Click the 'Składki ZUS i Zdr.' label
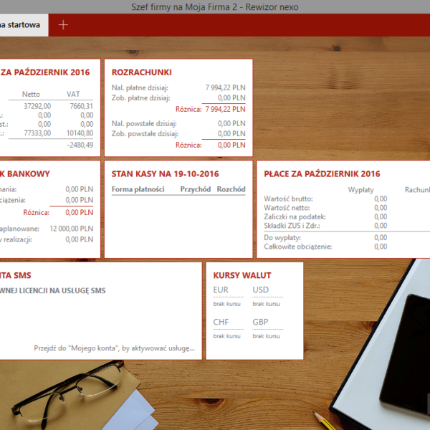 (292, 226)
